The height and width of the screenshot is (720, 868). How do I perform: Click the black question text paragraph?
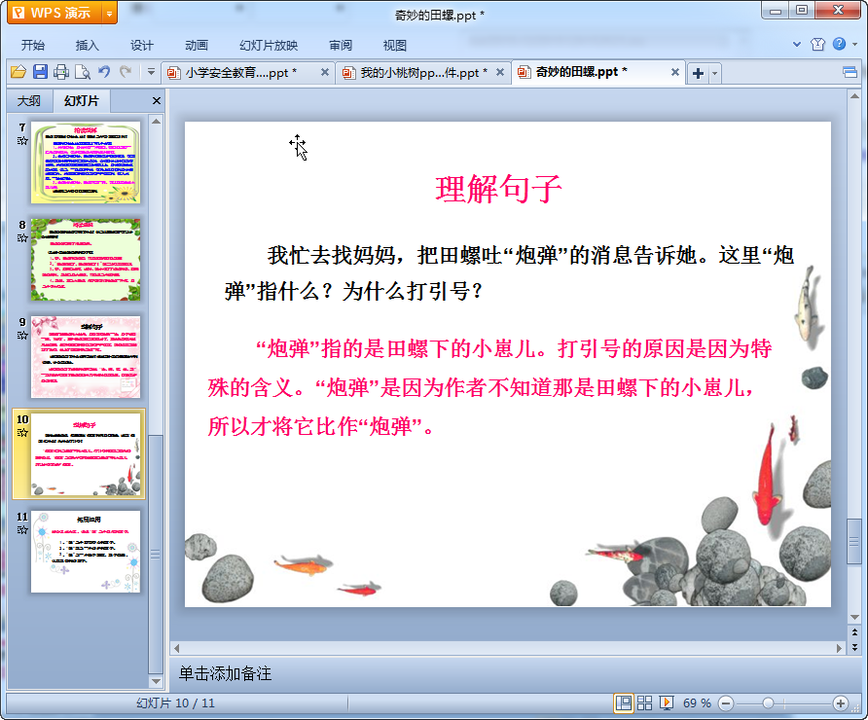coord(509,273)
